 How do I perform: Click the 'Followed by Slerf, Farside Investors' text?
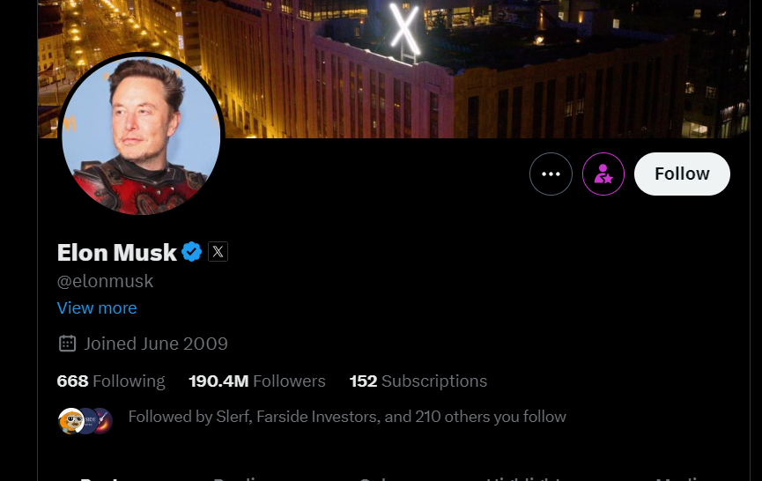coord(347,417)
